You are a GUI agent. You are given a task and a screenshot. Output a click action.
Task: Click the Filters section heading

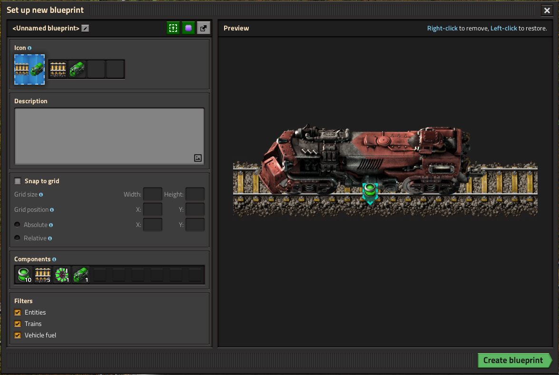click(x=23, y=301)
